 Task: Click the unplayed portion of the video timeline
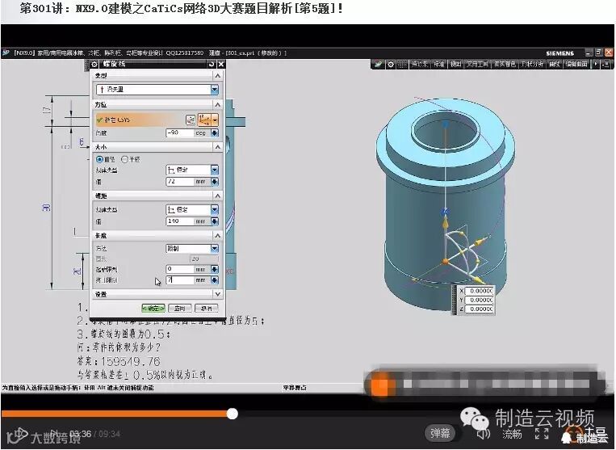[x=425, y=414]
